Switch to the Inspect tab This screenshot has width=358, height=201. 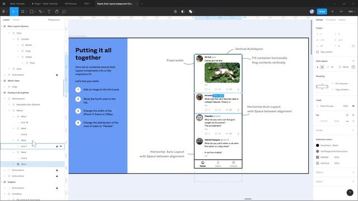tap(342, 20)
